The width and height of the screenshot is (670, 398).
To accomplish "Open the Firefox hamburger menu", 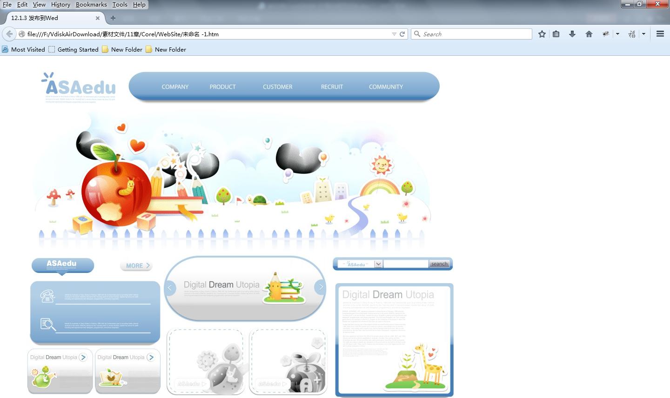I will pos(660,34).
